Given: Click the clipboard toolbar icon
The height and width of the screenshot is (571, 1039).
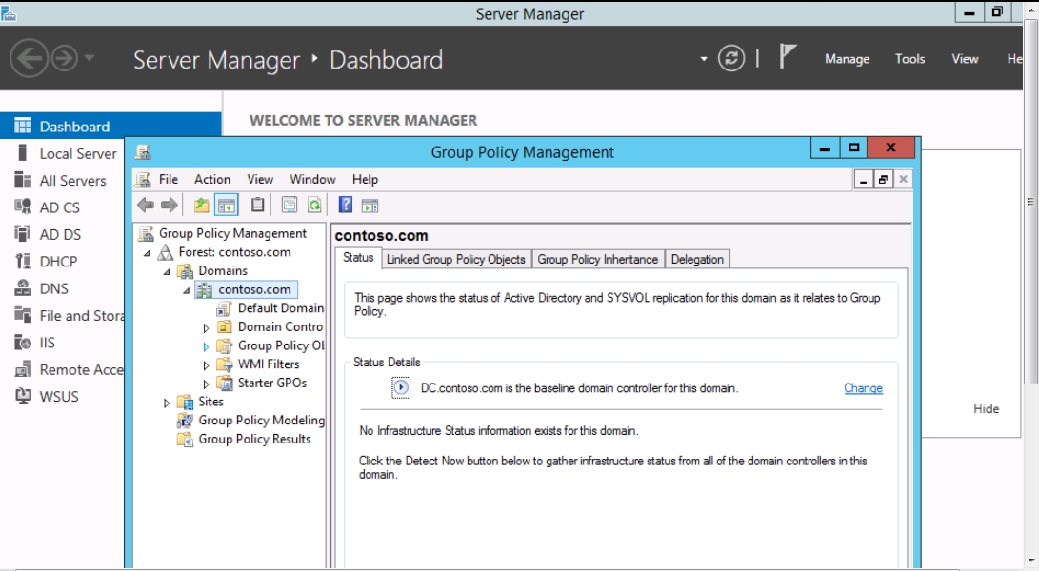Looking at the screenshot, I should click(258, 206).
